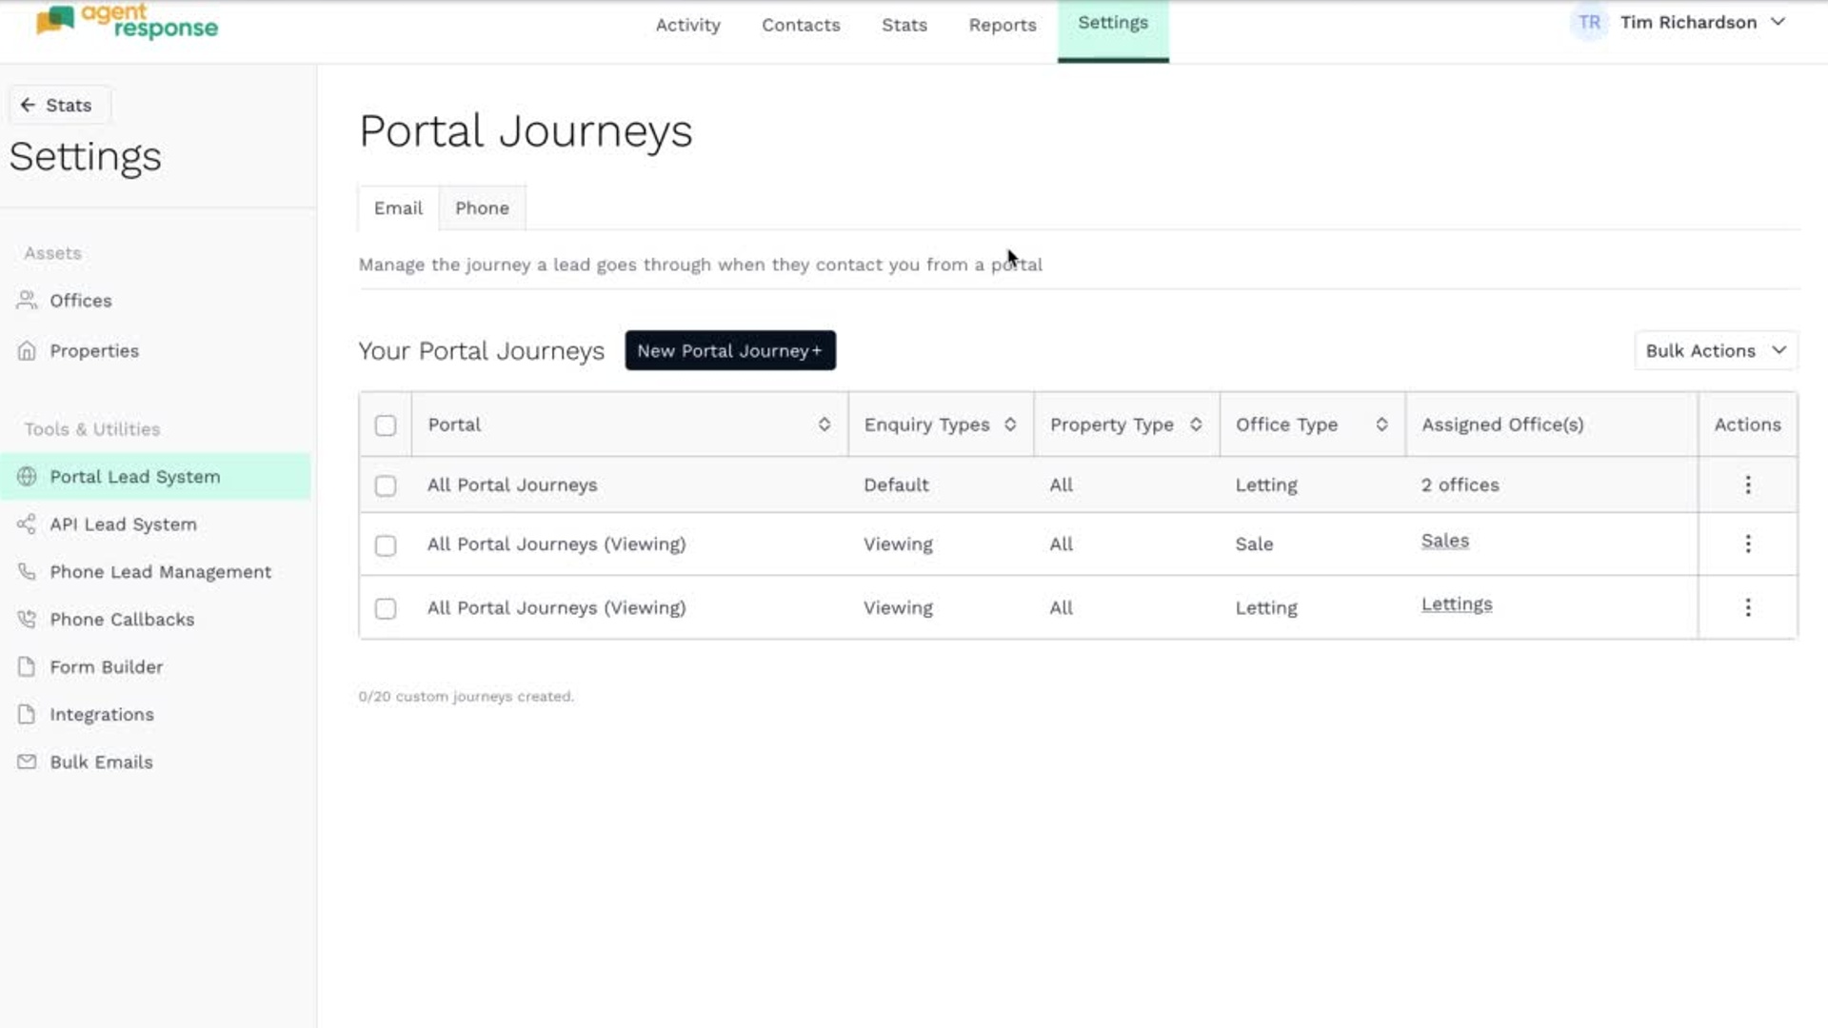Click the Offices people icon in sidebar
This screenshot has width=1828, height=1028.
[27, 301]
